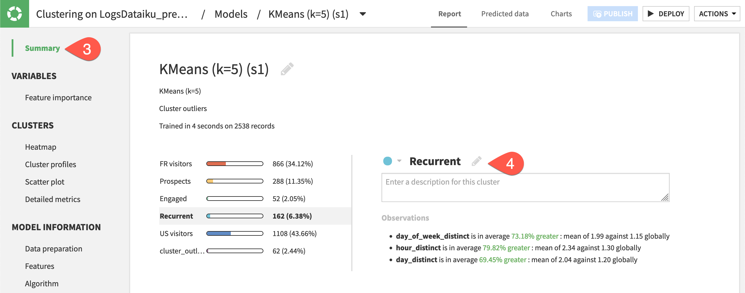Open Detailed metrics for clusters
This screenshot has height=293, width=745.
pyautogui.click(x=53, y=199)
